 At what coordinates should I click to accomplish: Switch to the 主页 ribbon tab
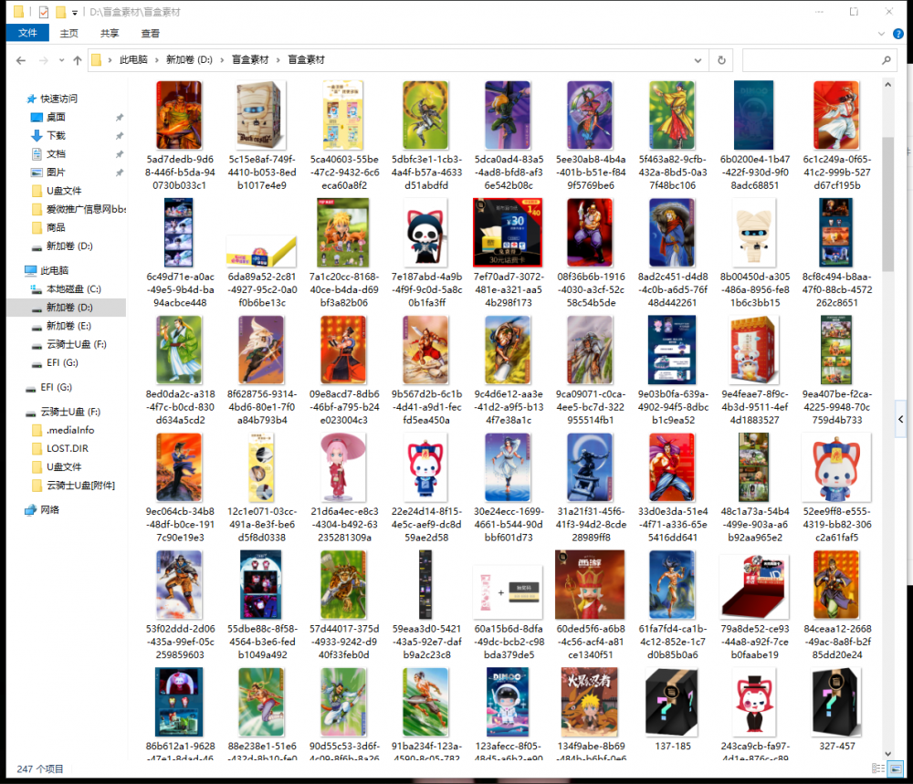click(x=68, y=33)
